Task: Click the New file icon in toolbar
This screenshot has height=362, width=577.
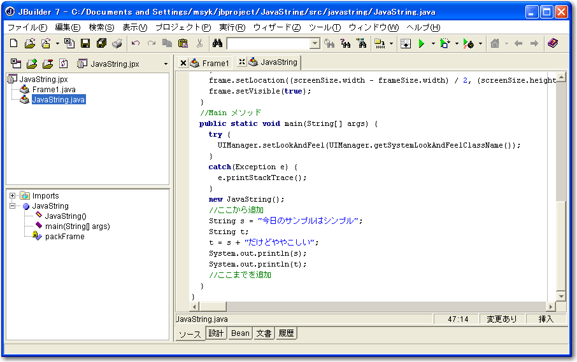Action: click(x=14, y=43)
